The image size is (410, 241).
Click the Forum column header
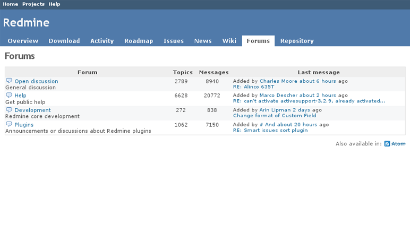coord(87,72)
